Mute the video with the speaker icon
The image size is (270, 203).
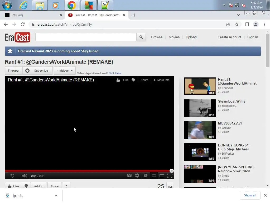click(24, 176)
